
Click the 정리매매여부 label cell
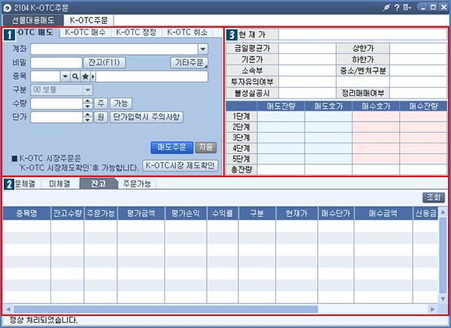[x=363, y=93]
